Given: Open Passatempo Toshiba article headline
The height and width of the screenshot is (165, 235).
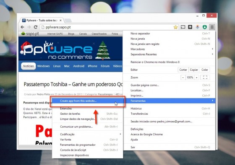Looking at the screenshot, I should pyautogui.click(x=73, y=84).
